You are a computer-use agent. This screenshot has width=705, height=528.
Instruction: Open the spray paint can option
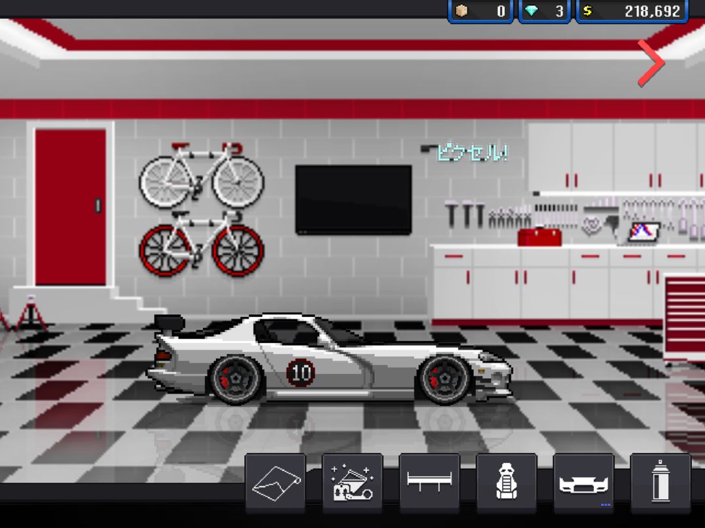661,482
